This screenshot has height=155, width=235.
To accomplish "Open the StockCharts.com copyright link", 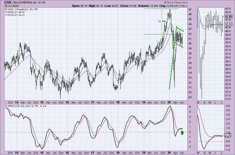I will [176, 2].
